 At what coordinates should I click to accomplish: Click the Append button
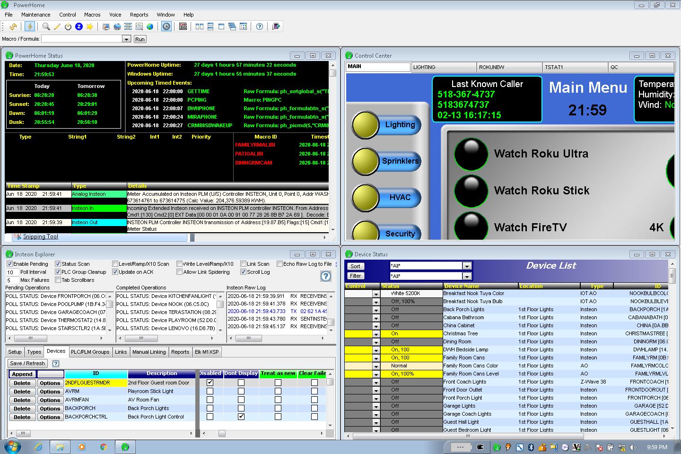click(x=22, y=374)
